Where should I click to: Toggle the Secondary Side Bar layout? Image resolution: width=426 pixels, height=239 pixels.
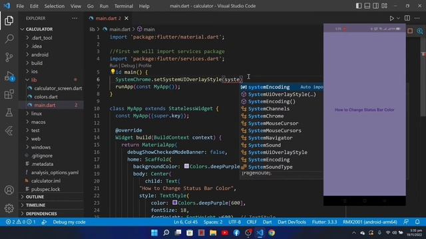[x=375, y=6]
